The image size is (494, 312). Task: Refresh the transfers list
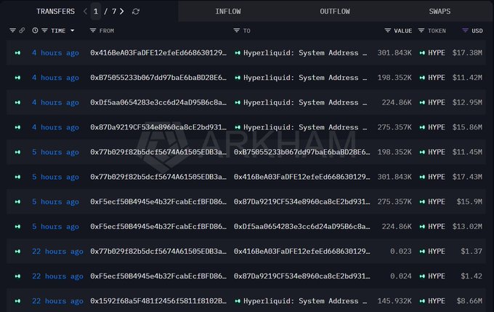[x=135, y=12]
